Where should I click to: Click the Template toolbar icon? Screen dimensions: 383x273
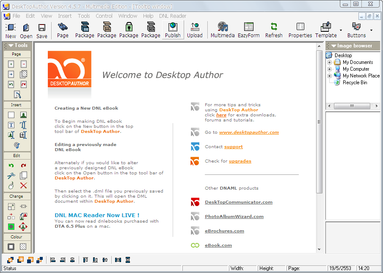[326, 30]
